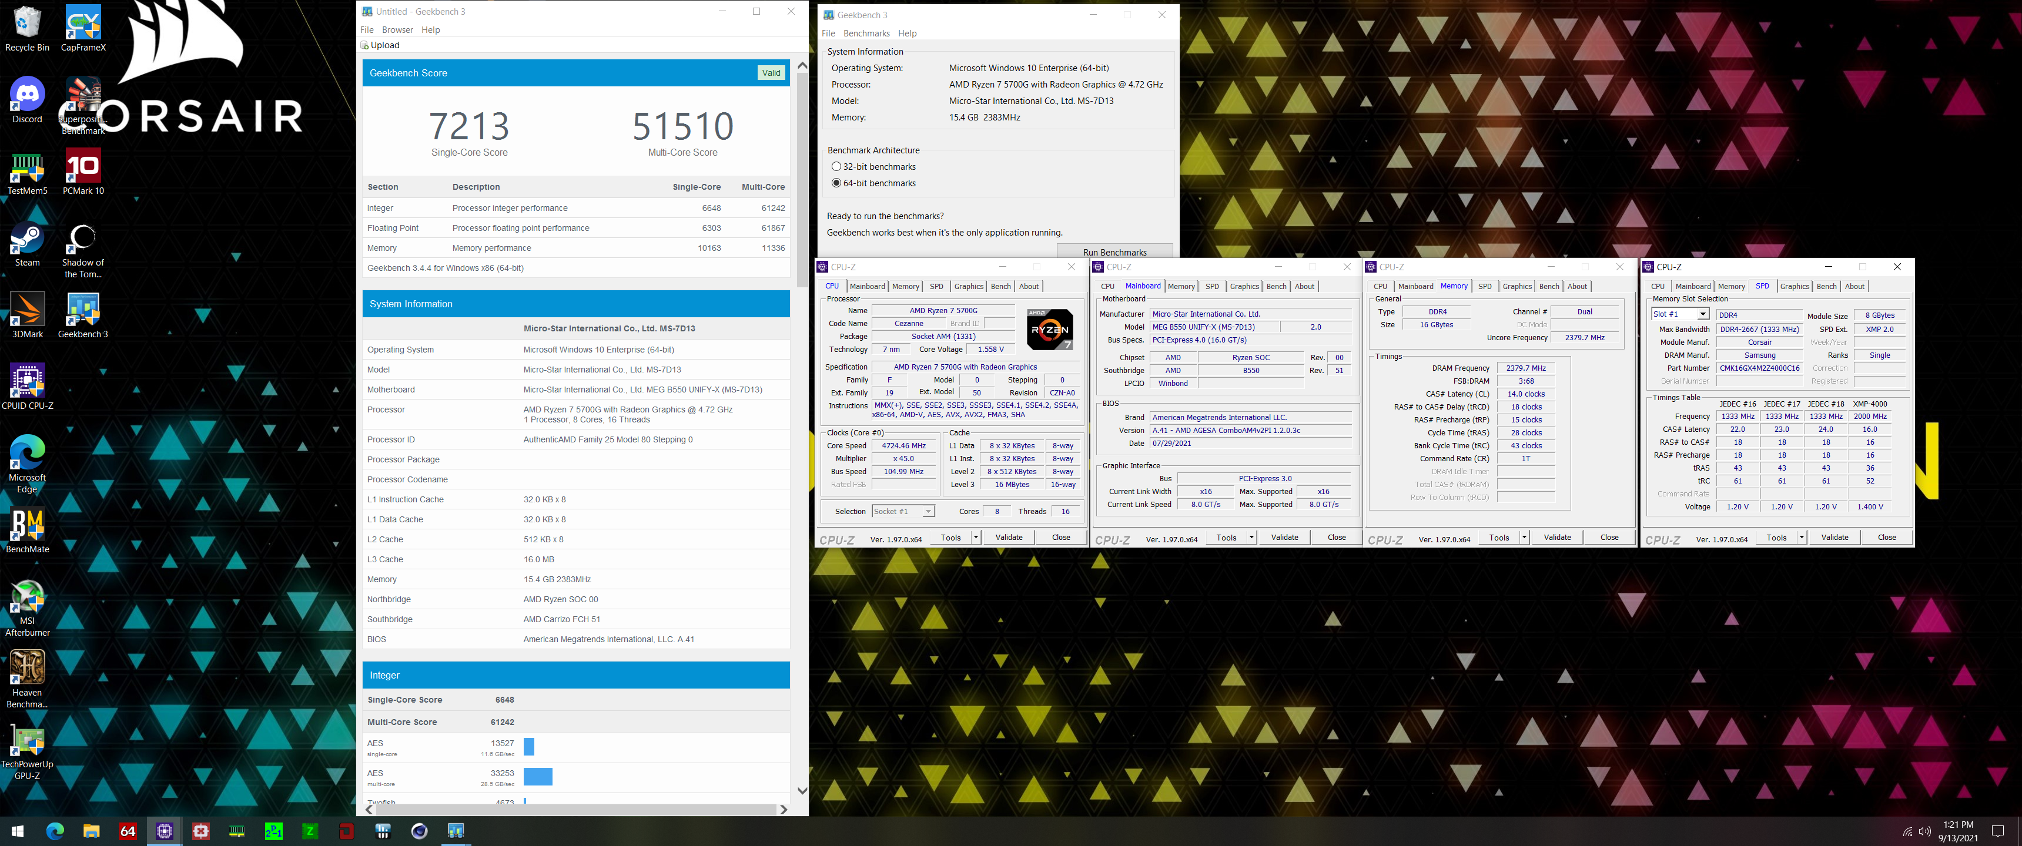Screen dimensions: 2022x846
Task: Click Validate in CPU-Z Memory window
Action: 1556,538
